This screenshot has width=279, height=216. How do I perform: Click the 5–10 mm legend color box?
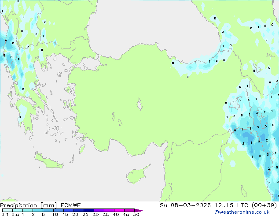[x=48, y=210]
